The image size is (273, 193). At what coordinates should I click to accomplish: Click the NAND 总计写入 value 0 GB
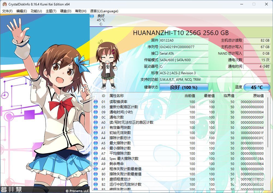pos(257,54)
